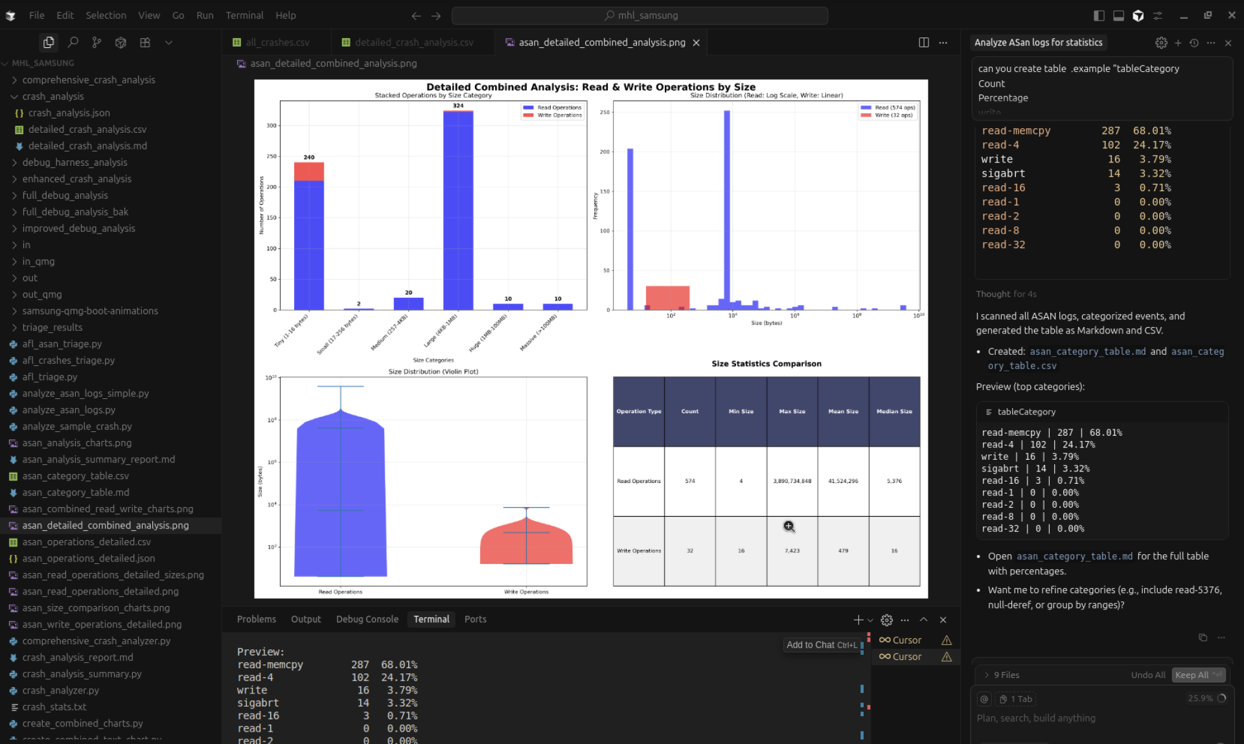
Task: Add context with the @ button
Action: pos(984,699)
